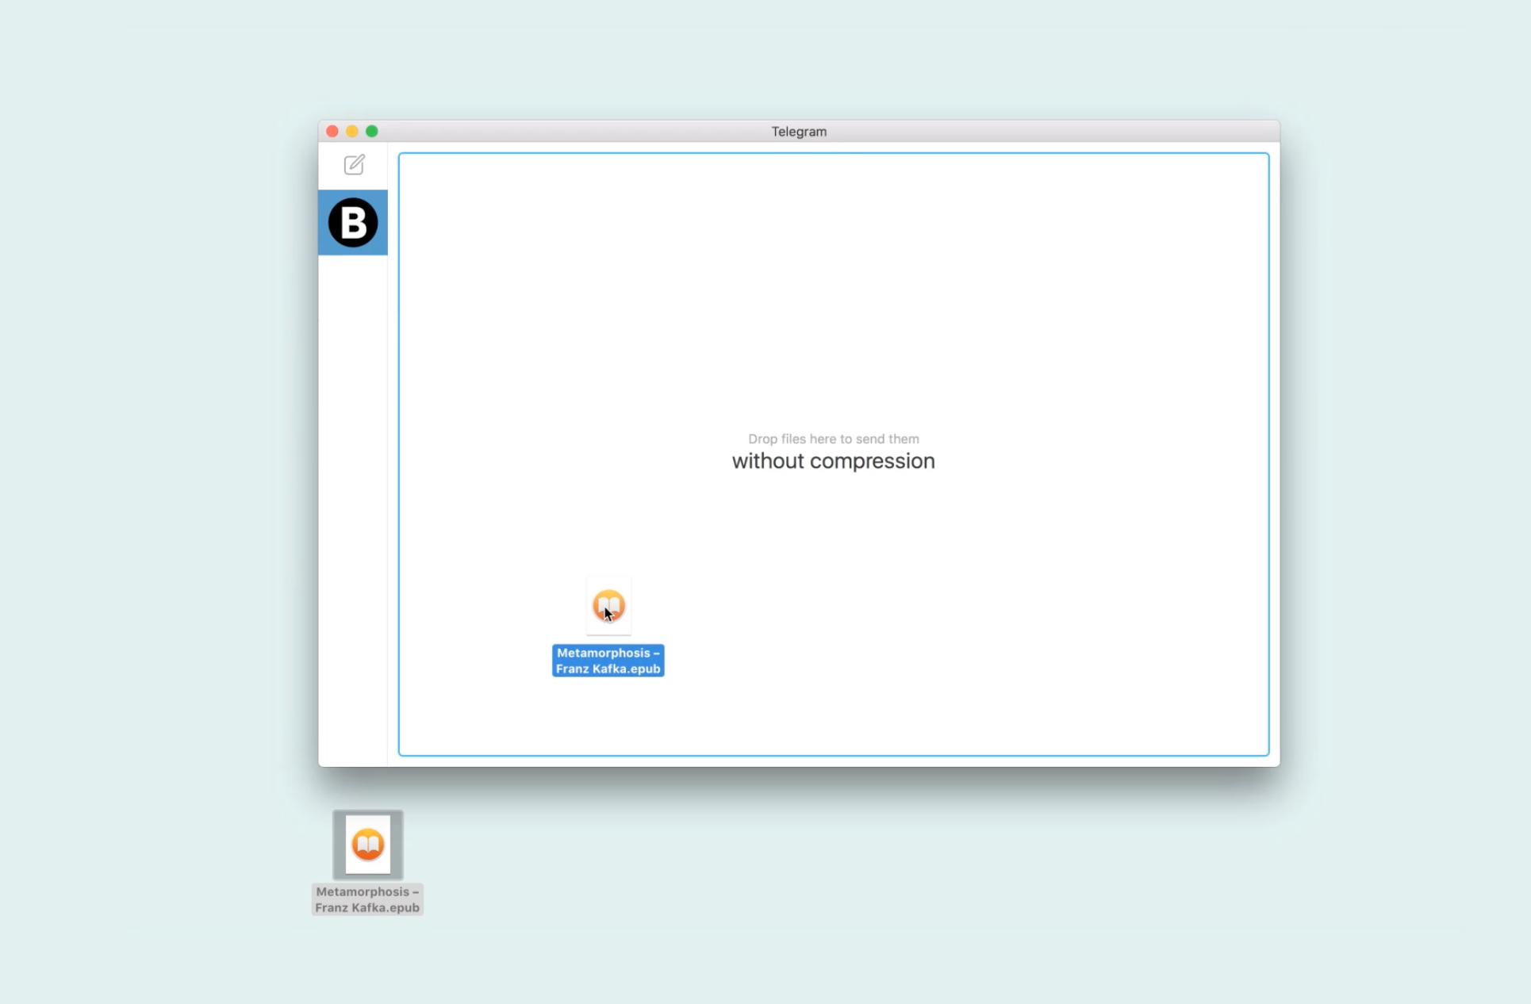Image resolution: width=1531 pixels, height=1004 pixels.
Task: Click the blue highlighted file name label in Telegram
Action: pos(608,661)
